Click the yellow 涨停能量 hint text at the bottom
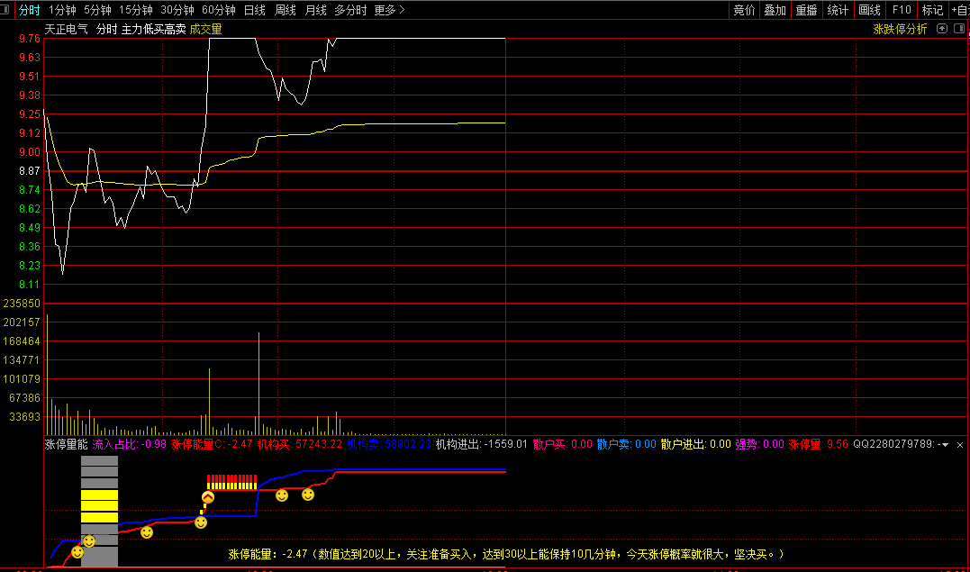Image resolution: width=970 pixels, height=572 pixels. 507,553
